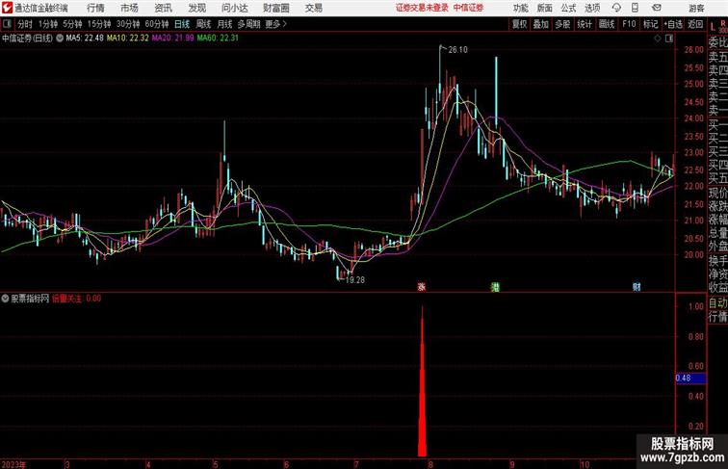
Task: Open F10 company info
Action: point(629,24)
